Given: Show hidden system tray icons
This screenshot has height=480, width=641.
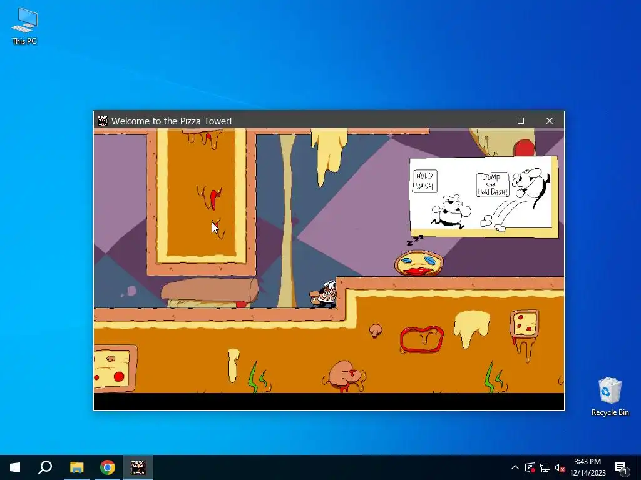Looking at the screenshot, I should click(515, 467).
